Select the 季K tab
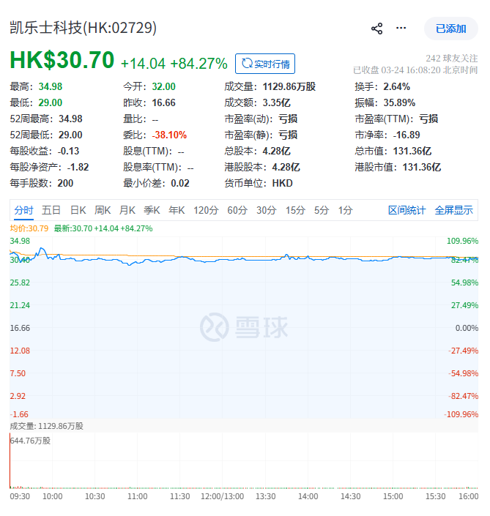490x516 pixels. click(x=152, y=210)
